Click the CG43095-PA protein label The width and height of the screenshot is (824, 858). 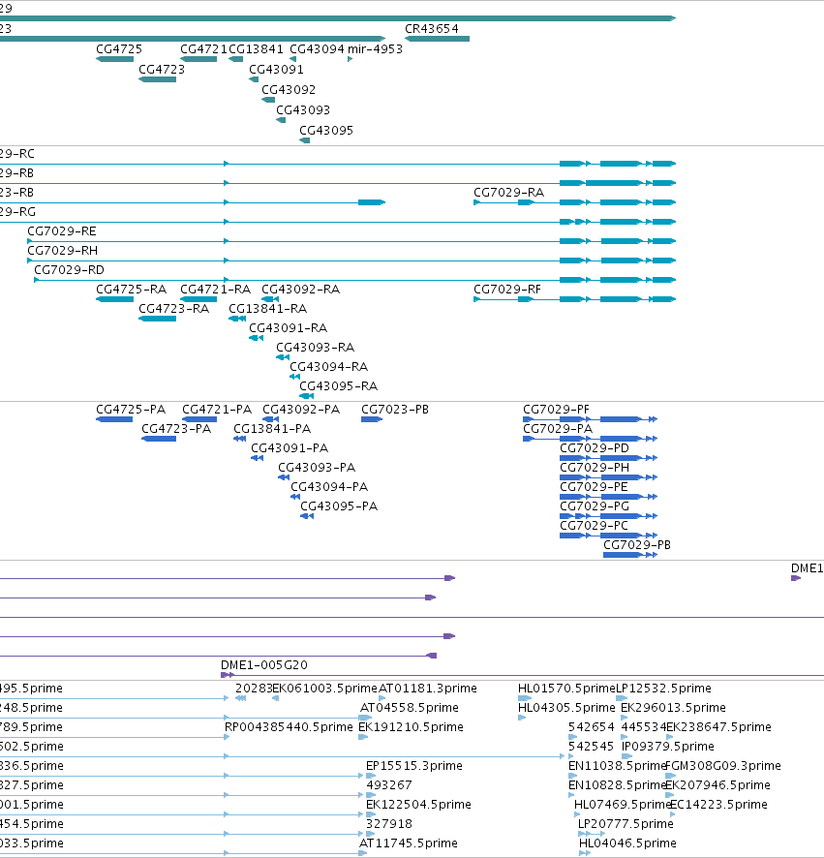coord(339,506)
